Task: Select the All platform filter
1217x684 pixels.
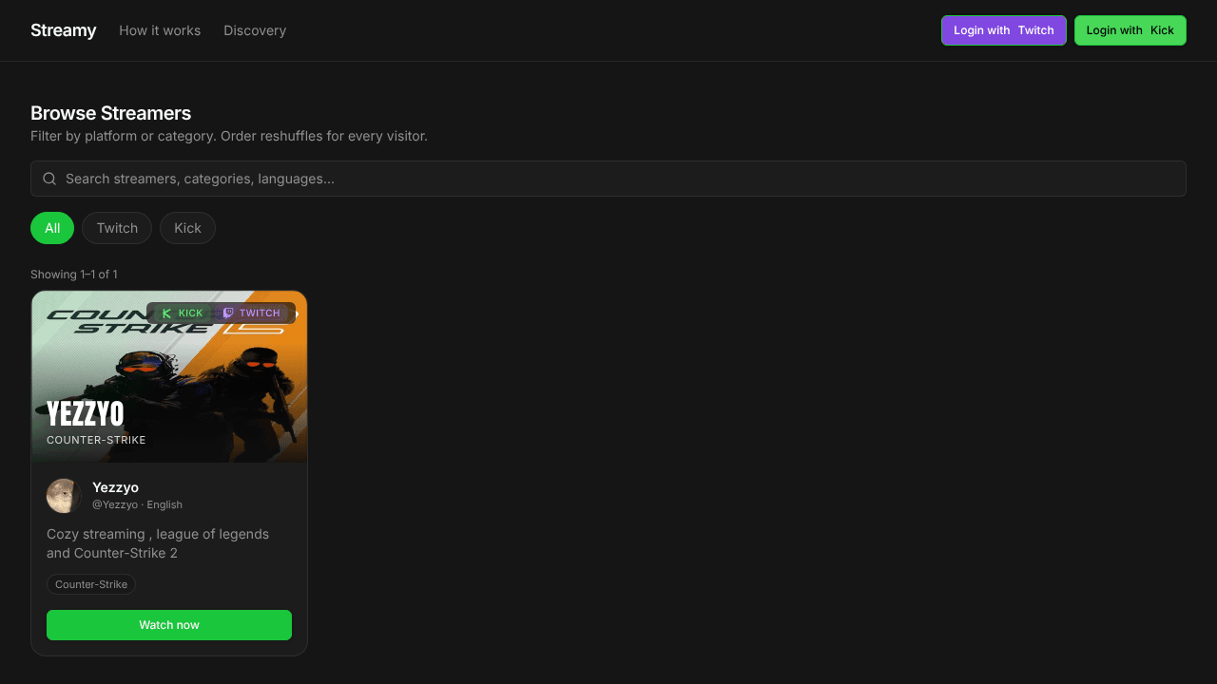Action: (52, 228)
